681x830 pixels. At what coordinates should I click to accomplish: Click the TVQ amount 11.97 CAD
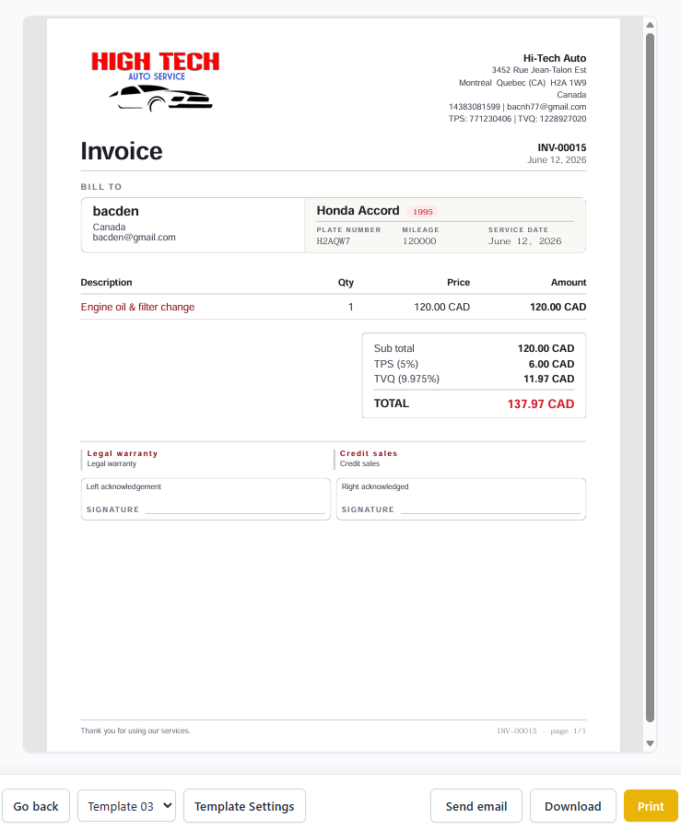[548, 379]
